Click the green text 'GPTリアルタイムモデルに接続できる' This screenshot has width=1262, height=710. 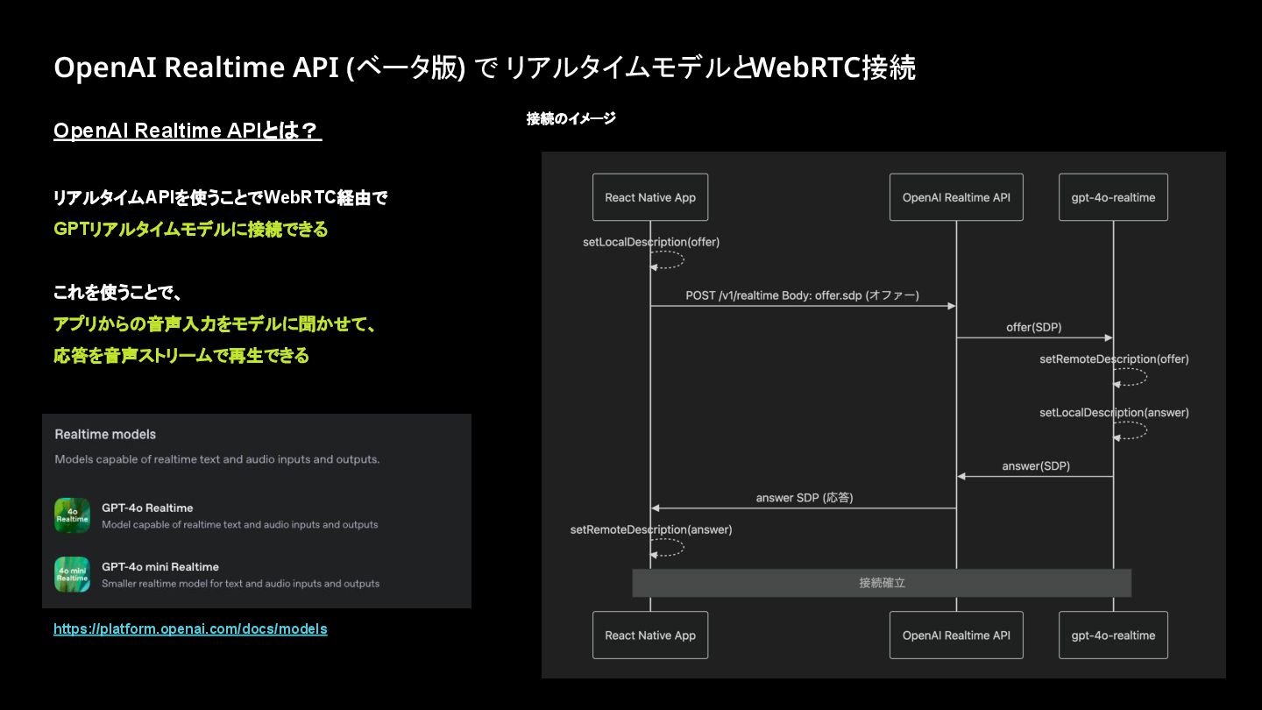tap(191, 230)
